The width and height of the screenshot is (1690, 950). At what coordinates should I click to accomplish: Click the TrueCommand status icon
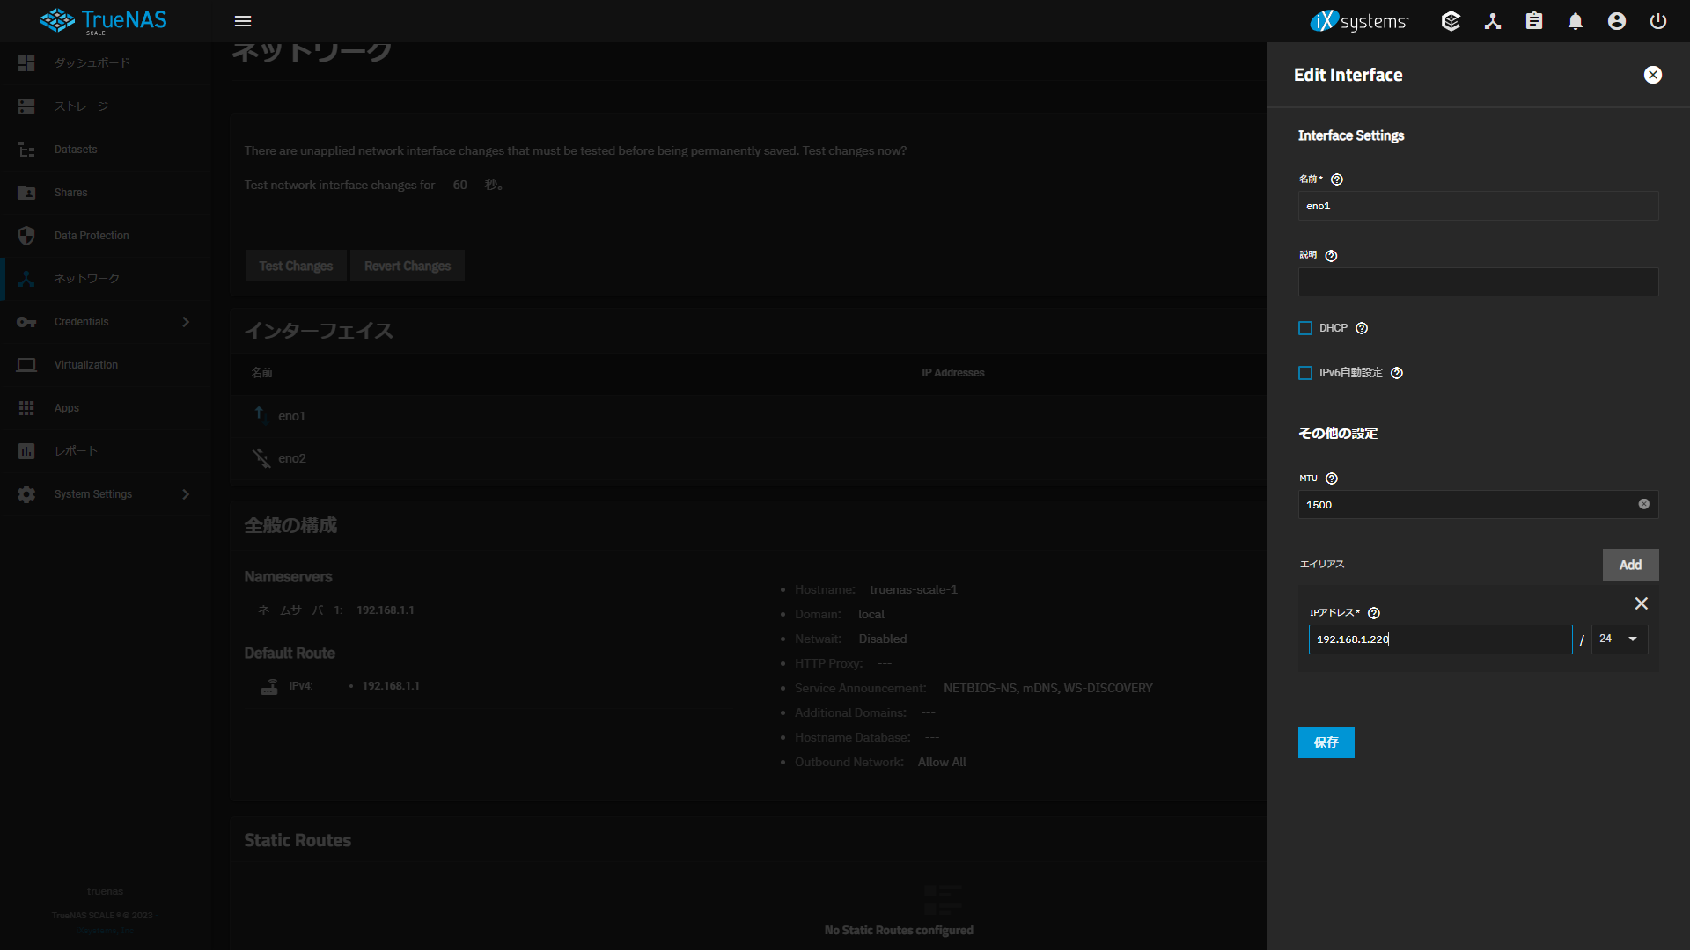click(1451, 21)
